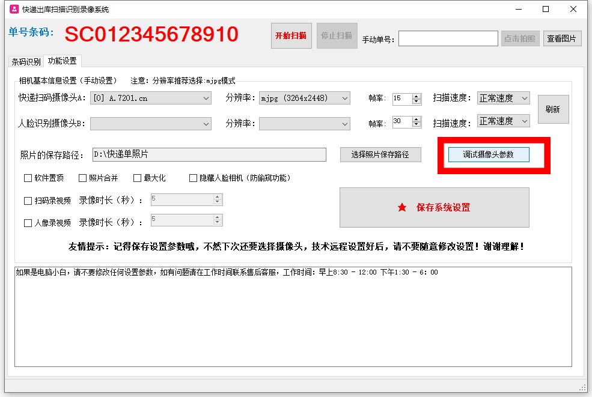
Task: Turn on 扫码录视频 checkbox
Action: (28, 201)
